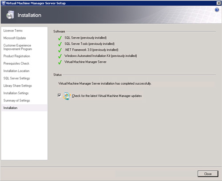Click the .NET Framework 3.0 green checkmark
222x181 pixels.
click(x=60, y=50)
